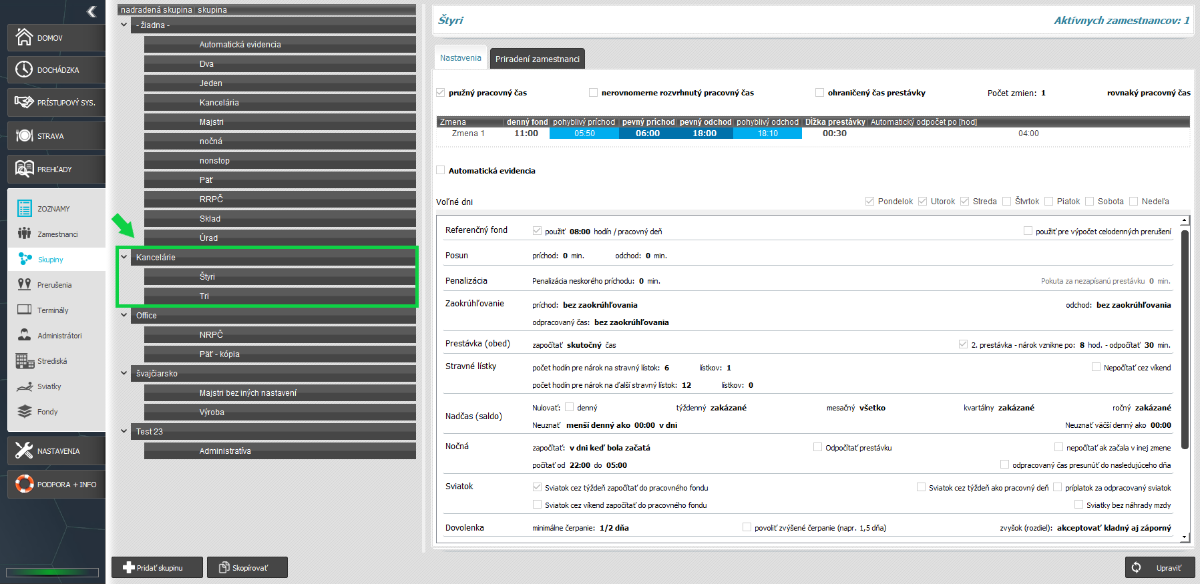Click the green progress bar at bottom left
1200x584 pixels.
53,572
